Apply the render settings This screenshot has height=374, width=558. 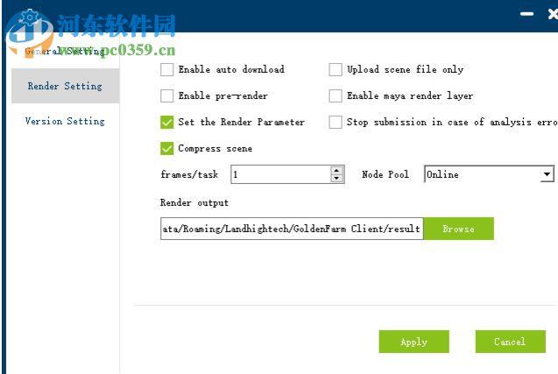pos(413,342)
